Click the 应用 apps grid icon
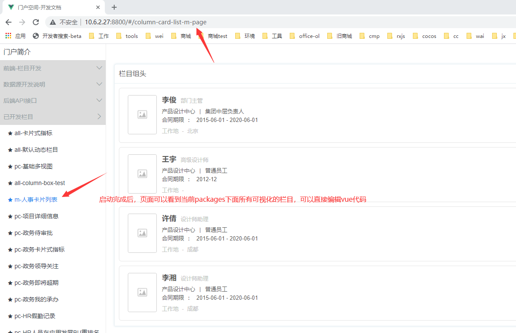 click(9, 36)
